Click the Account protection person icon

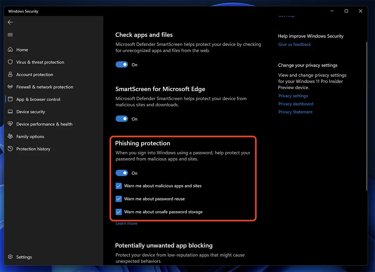point(10,75)
